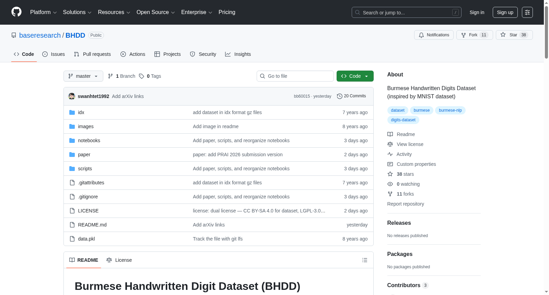Click the notebooks folder icon
The image size is (549, 295).
click(72, 140)
